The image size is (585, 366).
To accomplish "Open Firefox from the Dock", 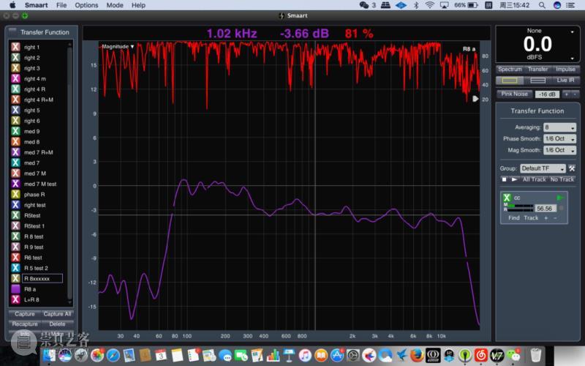I will click(x=417, y=355).
